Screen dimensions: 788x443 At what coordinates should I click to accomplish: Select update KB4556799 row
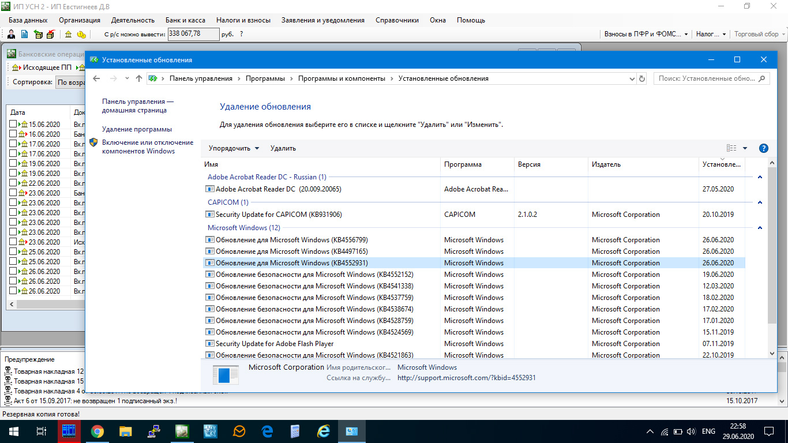pos(473,240)
